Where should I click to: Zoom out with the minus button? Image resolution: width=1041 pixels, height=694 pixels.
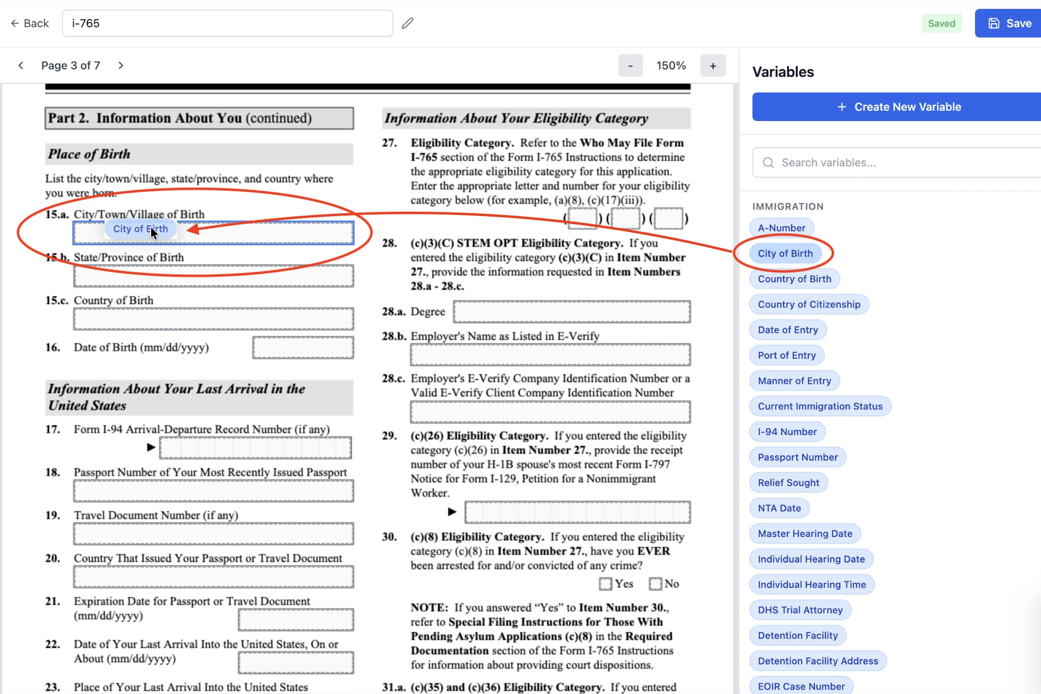tap(630, 65)
